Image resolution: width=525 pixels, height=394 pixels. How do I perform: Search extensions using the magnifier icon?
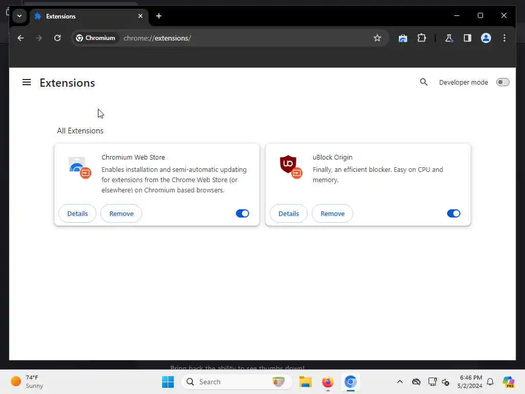[x=423, y=82]
